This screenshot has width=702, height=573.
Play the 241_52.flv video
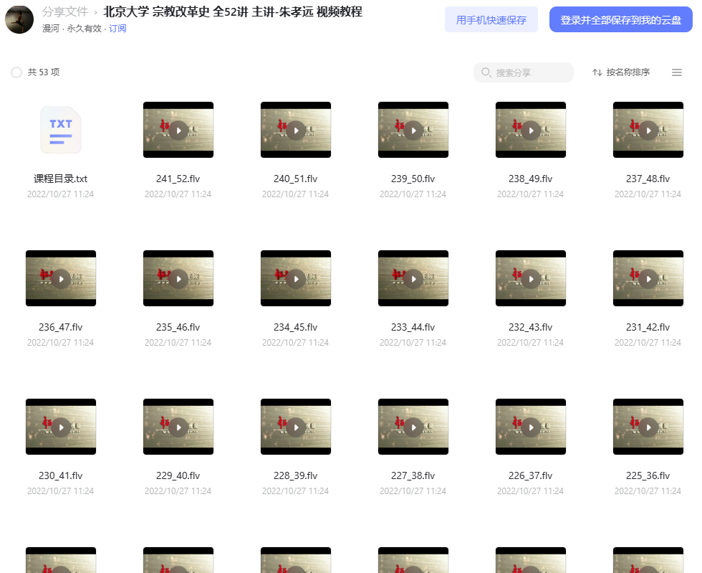178,130
